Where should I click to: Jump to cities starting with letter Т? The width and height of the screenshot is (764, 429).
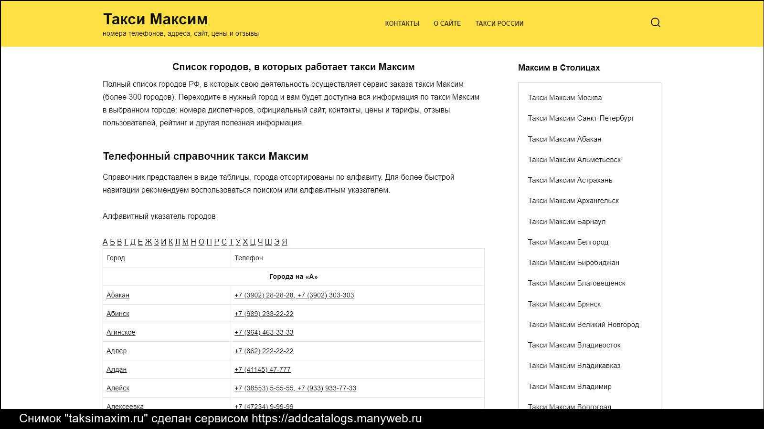(x=231, y=242)
